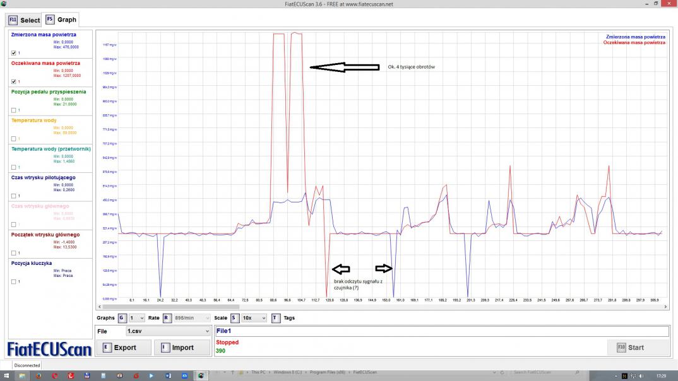Screen dimensions: 678x381
Task: Click the Export button
Action: [x=123, y=348]
